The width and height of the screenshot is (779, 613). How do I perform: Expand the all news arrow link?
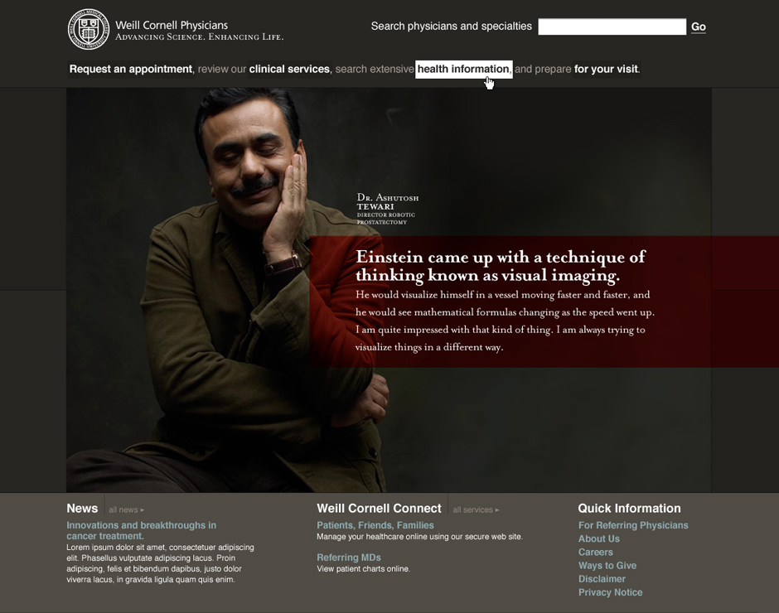click(x=126, y=509)
